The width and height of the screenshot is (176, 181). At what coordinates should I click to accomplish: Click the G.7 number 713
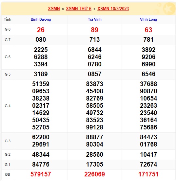[95, 40]
